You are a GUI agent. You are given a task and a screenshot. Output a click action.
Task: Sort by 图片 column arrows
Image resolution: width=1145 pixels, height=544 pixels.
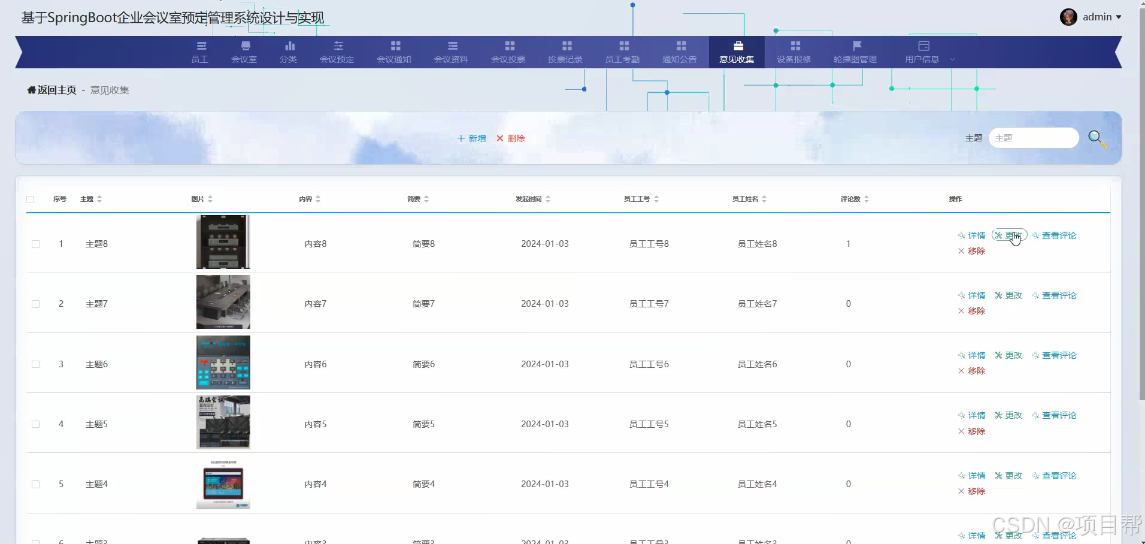click(210, 199)
